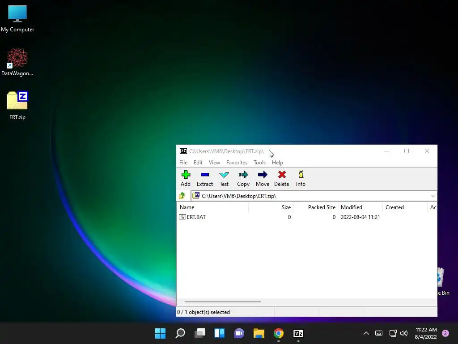Open the File menu
This screenshot has width=458, height=344.
(183, 162)
